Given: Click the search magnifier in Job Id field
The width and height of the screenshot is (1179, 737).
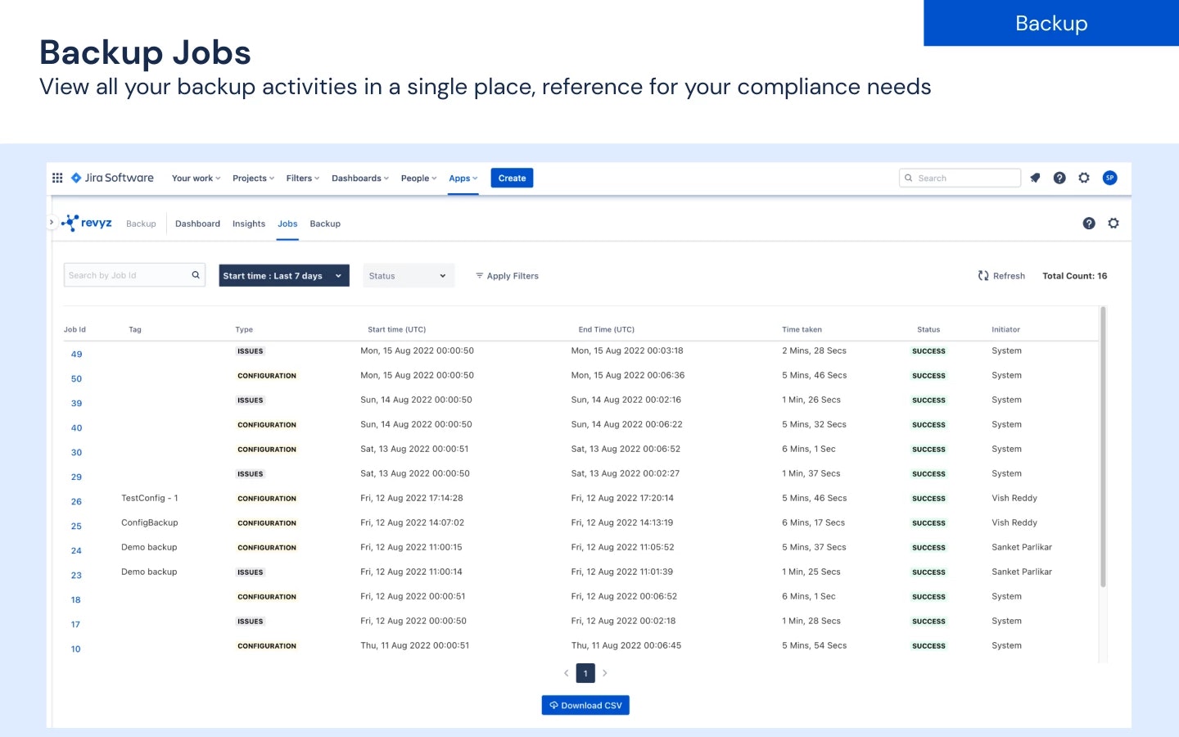Looking at the screenshot, I should tap(196, 275).
